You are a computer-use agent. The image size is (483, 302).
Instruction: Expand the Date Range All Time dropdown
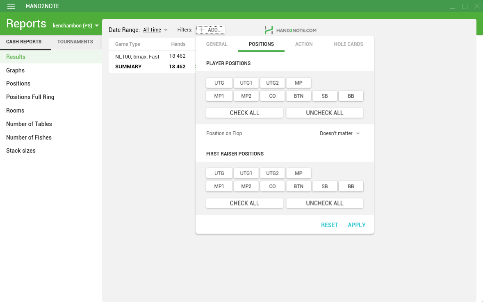[x=155, y=30]
